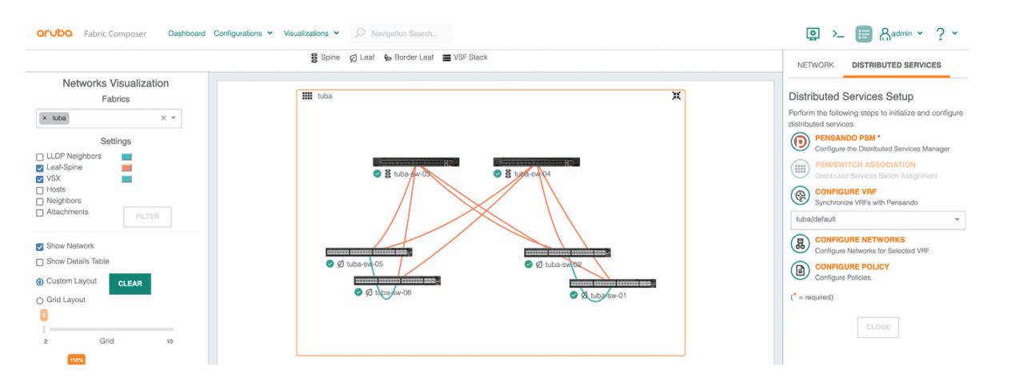This screenshot has height=386, width=1027.
Task: Open the help question mark icon
Action: click(940, 34)
